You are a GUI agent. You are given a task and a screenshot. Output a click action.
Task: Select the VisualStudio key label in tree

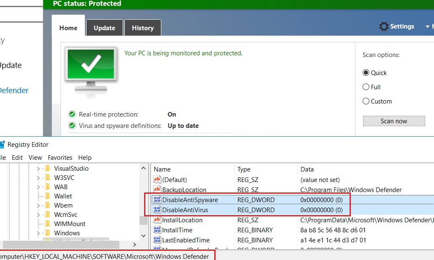71,169
